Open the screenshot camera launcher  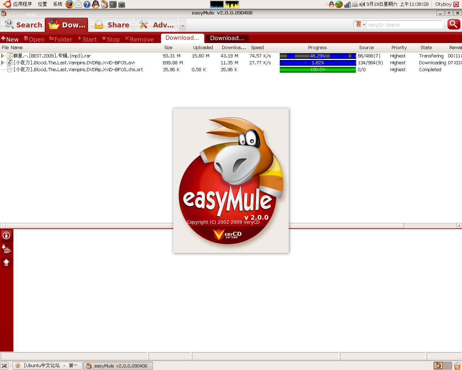point(122,4)
